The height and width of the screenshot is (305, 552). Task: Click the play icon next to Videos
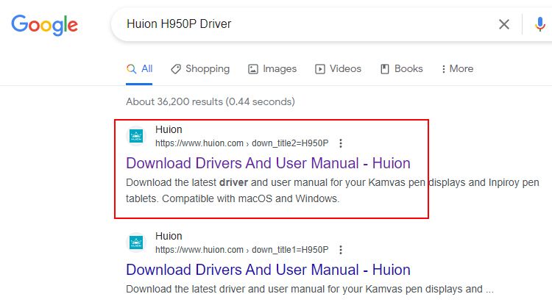pyautogui.click(x=319, y=69)
